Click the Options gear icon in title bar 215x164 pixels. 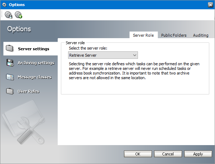[x=4, y=5]
